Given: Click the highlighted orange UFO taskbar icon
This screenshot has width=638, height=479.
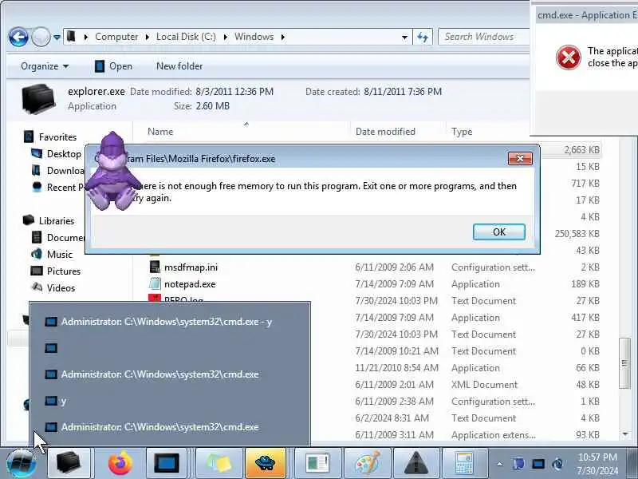Looking at the screenshot, I should pos(266,464).
